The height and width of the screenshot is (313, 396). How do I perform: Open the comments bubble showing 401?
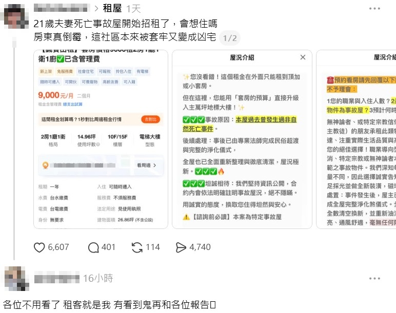93,247
